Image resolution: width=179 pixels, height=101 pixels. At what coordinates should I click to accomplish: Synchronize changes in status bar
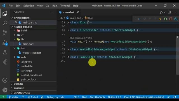23,97
